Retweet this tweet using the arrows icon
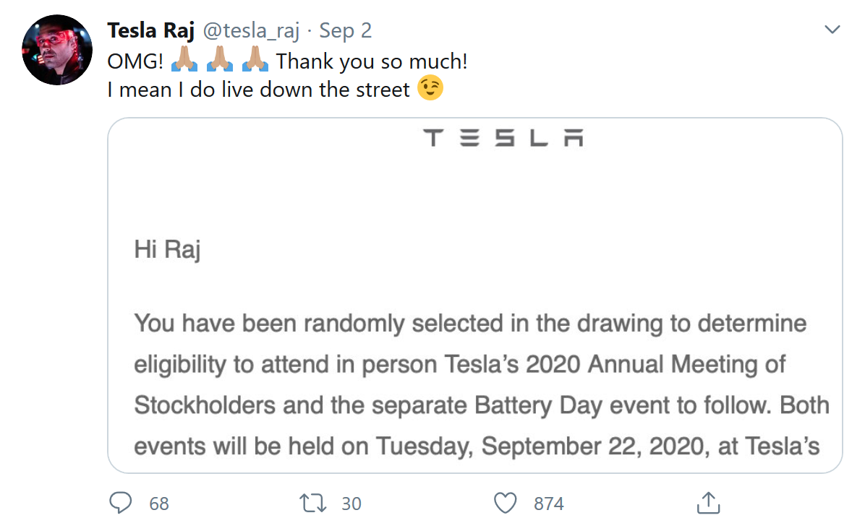The height and width of the screenshot is (531, 865). (x=312, y=502)
